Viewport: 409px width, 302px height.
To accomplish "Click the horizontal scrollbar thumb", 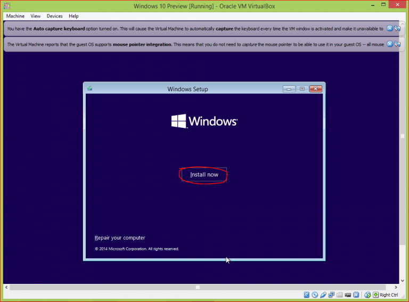I will coord(198,287).
